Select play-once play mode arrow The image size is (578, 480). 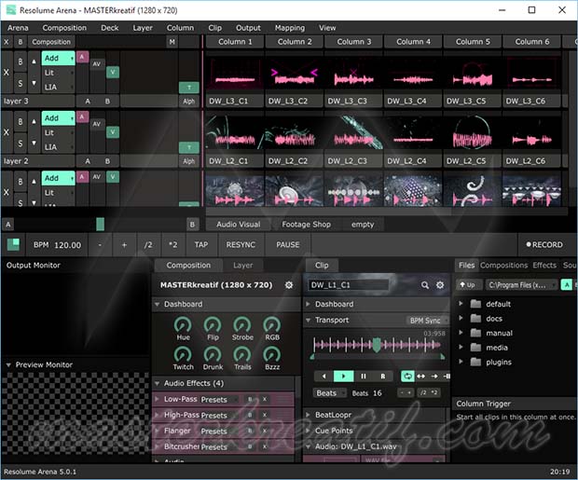(x=434, y=376)
